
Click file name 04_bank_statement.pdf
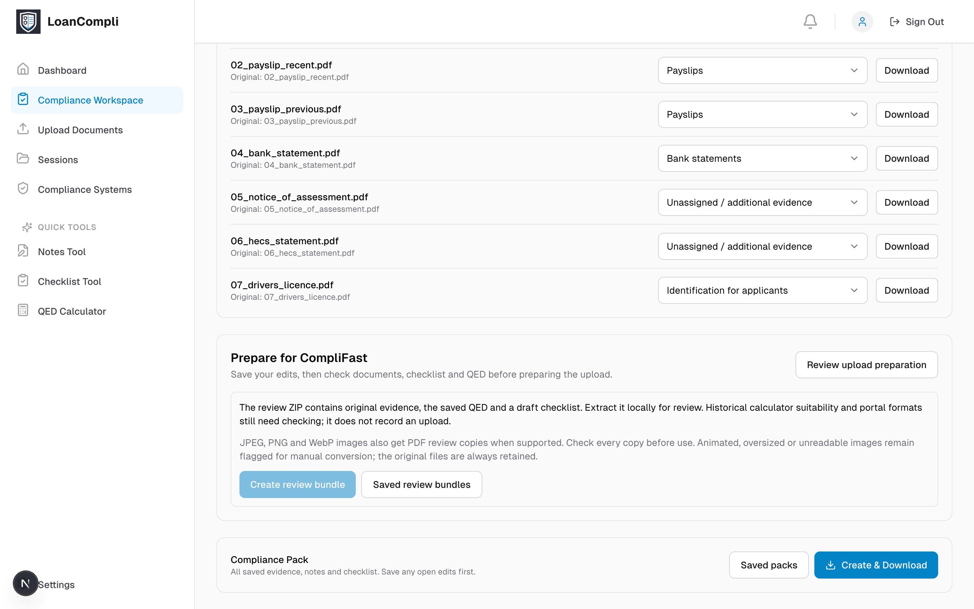coord(285,153)
